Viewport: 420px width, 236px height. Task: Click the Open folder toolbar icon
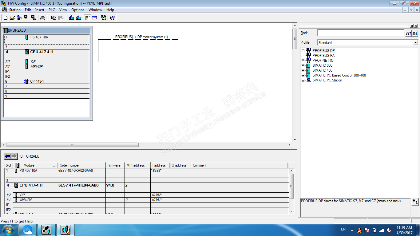click(13, 18)
